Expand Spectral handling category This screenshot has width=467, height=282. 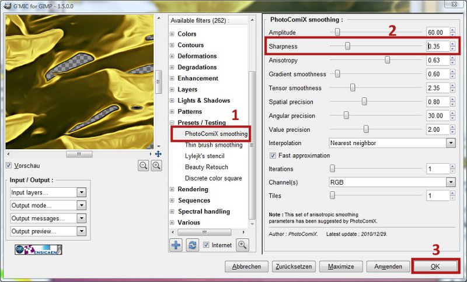click(x=172, y=211)
